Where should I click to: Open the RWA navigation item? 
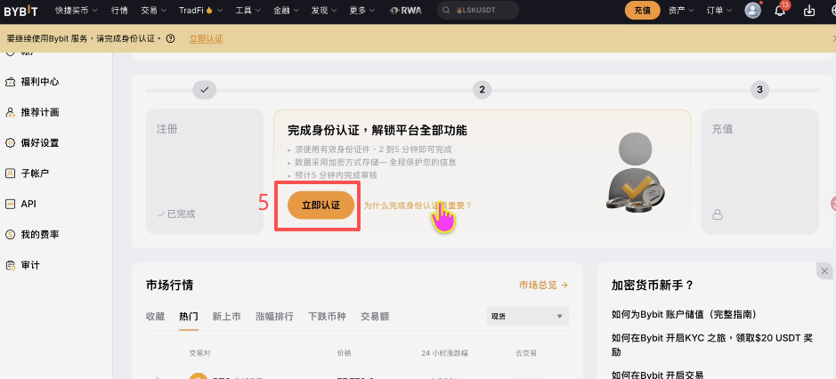click(405, 10)
